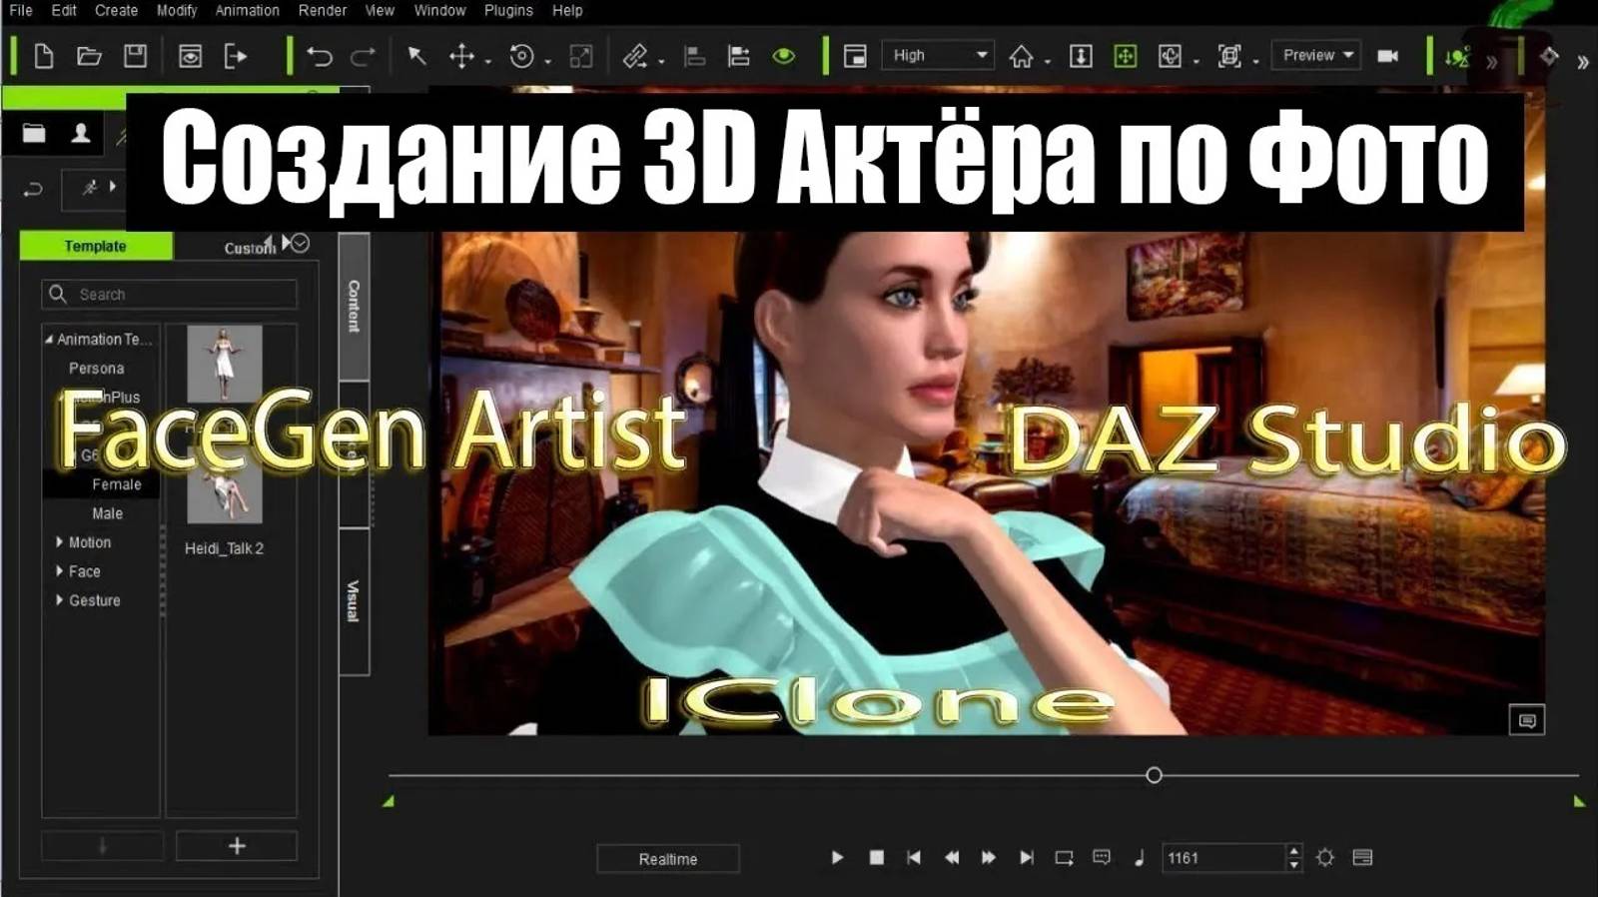Expand the Gesture tree node
Viewport: 1598px width, 897px height.
[59, 599]
